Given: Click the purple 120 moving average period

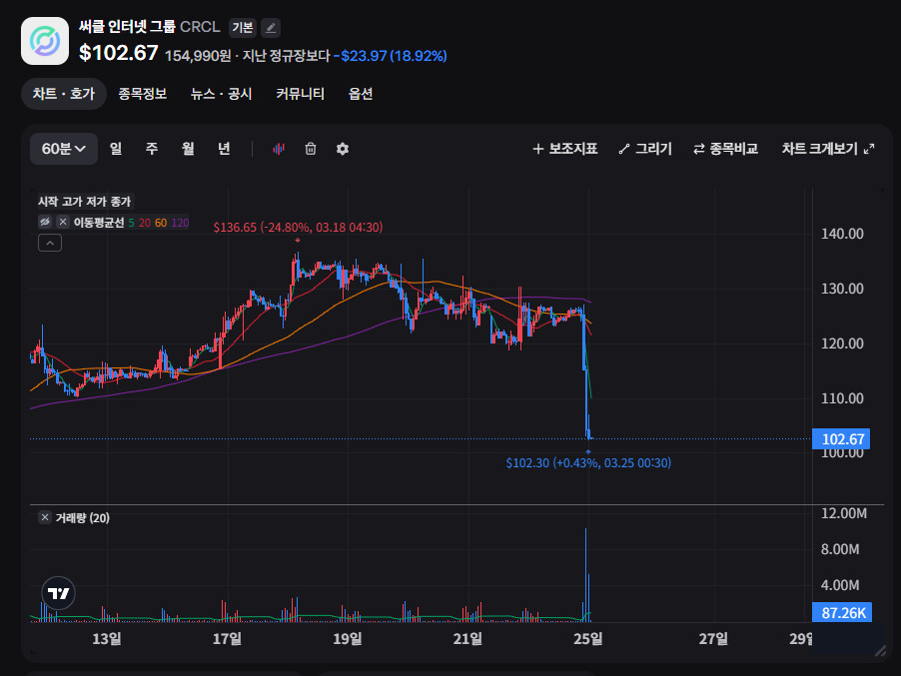Looking at the screenshot, I should pos(180,223).
